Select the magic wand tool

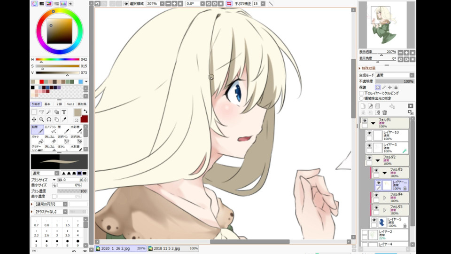pos(49,112)
